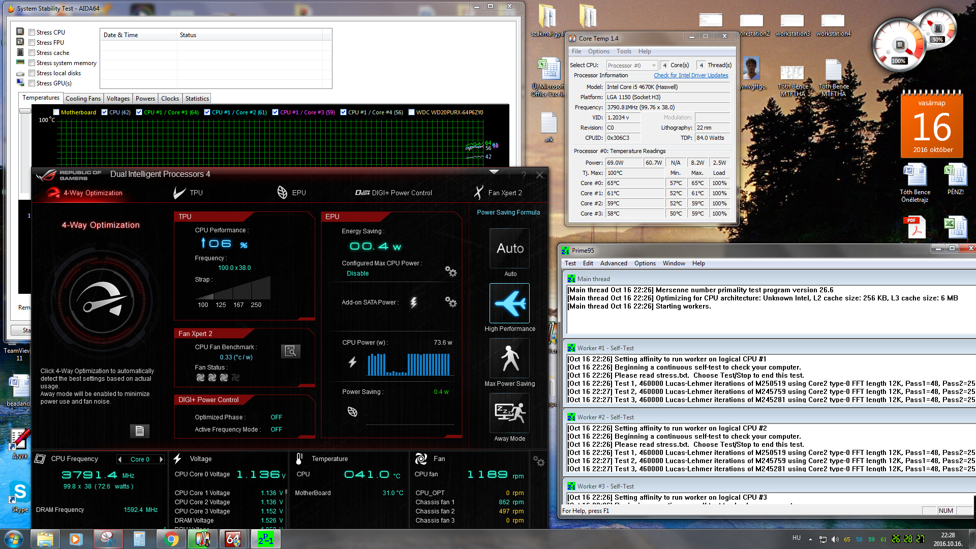Collapse Dual Intelligent Processors window arrow
The height and width of the screenshot is (549, 976).
pos(494,172)
